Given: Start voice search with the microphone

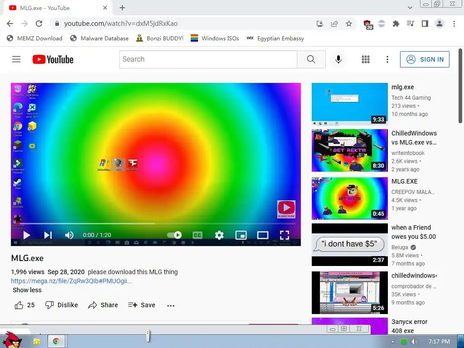Looking at the screenshot, I should 338,59.
